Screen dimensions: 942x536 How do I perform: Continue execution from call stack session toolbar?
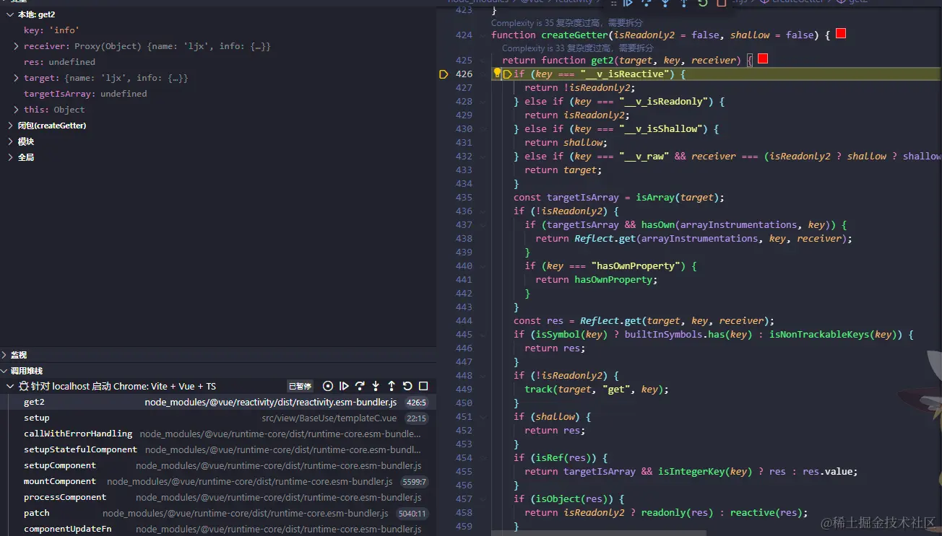point(344,386)
